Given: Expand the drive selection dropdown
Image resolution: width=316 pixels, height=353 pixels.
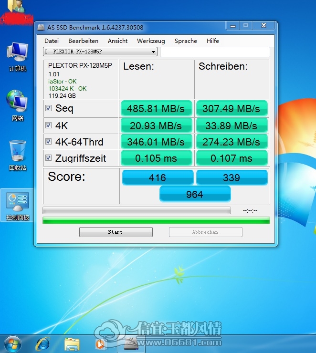Looking at the screenshot, I should 153,52.
